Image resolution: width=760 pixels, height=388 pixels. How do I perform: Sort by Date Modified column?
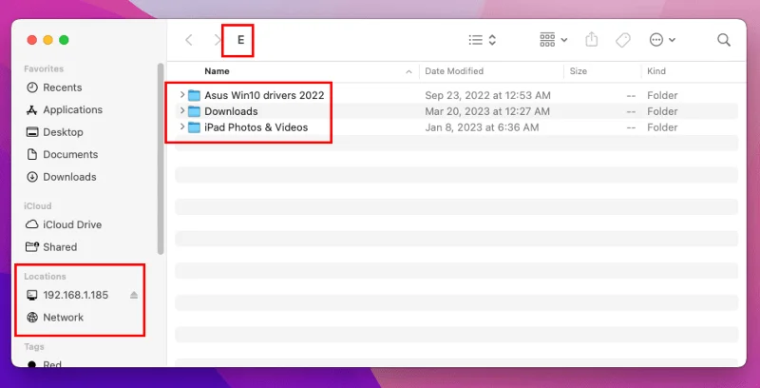[x=454, y=71]
